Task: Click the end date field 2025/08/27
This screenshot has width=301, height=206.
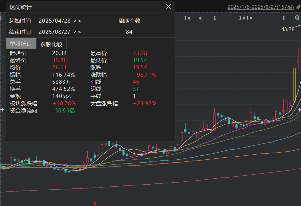Action: pos(55,32)
